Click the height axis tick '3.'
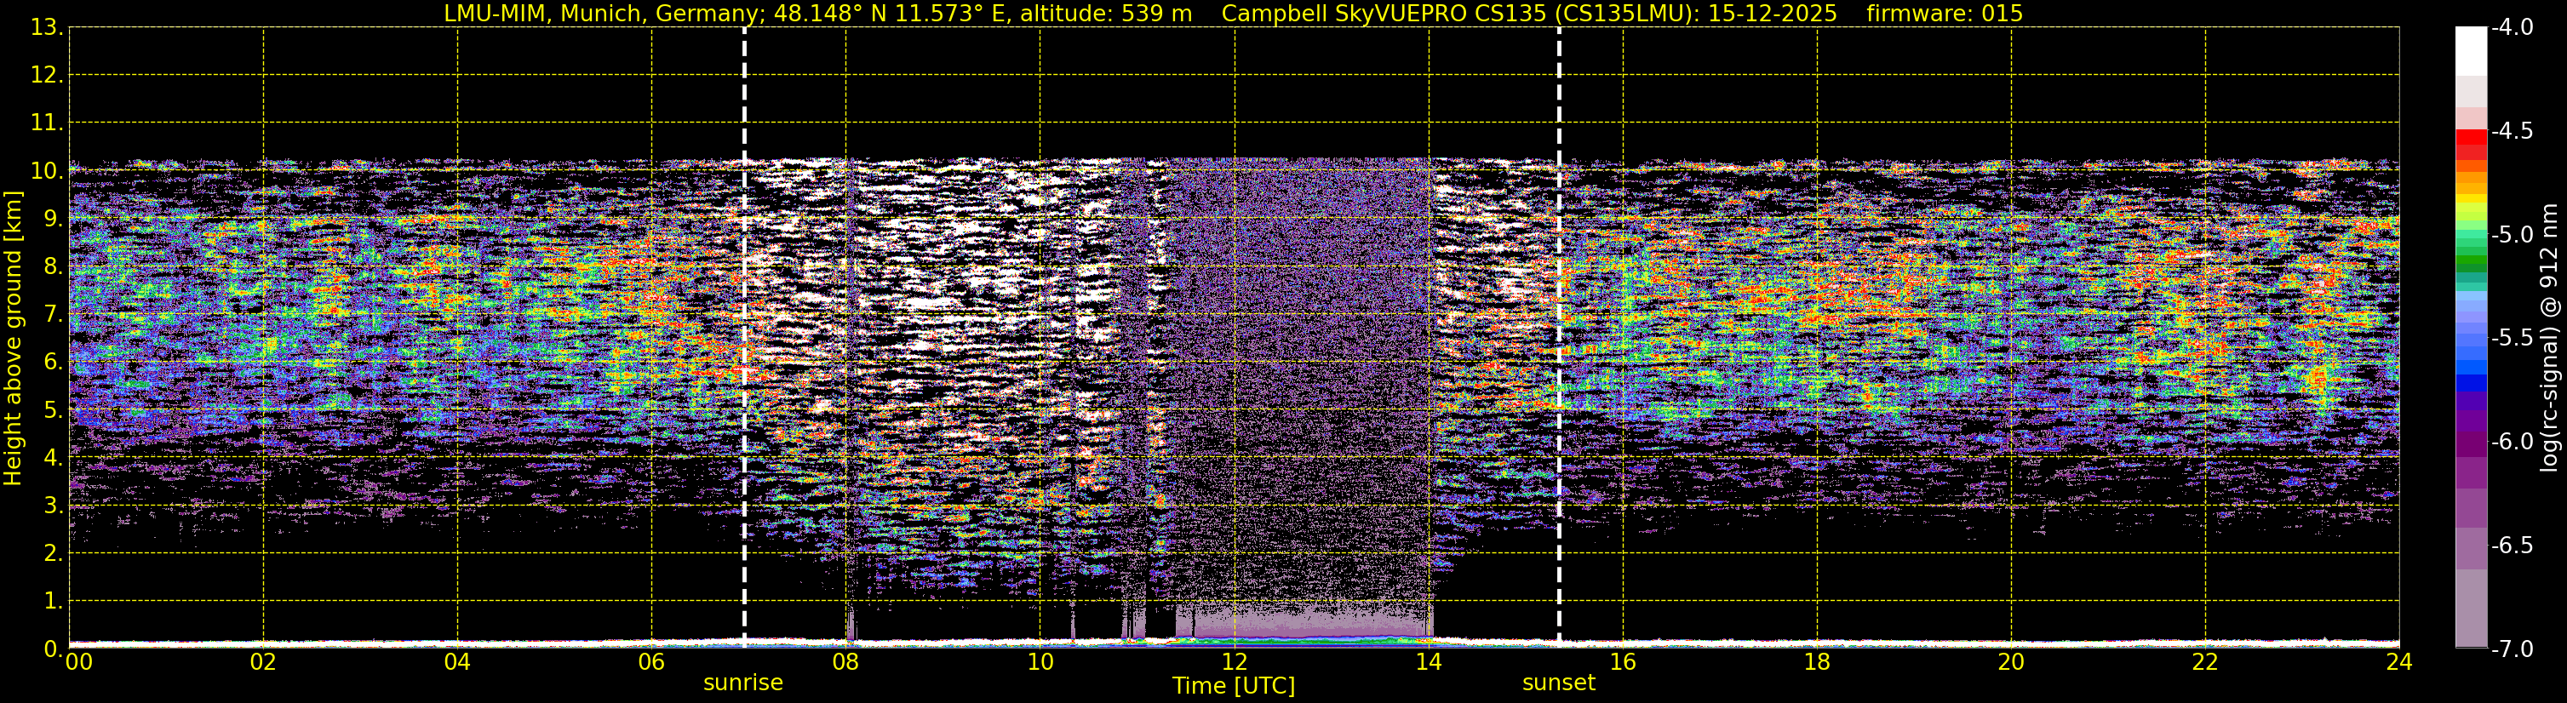 click(54, 506)
